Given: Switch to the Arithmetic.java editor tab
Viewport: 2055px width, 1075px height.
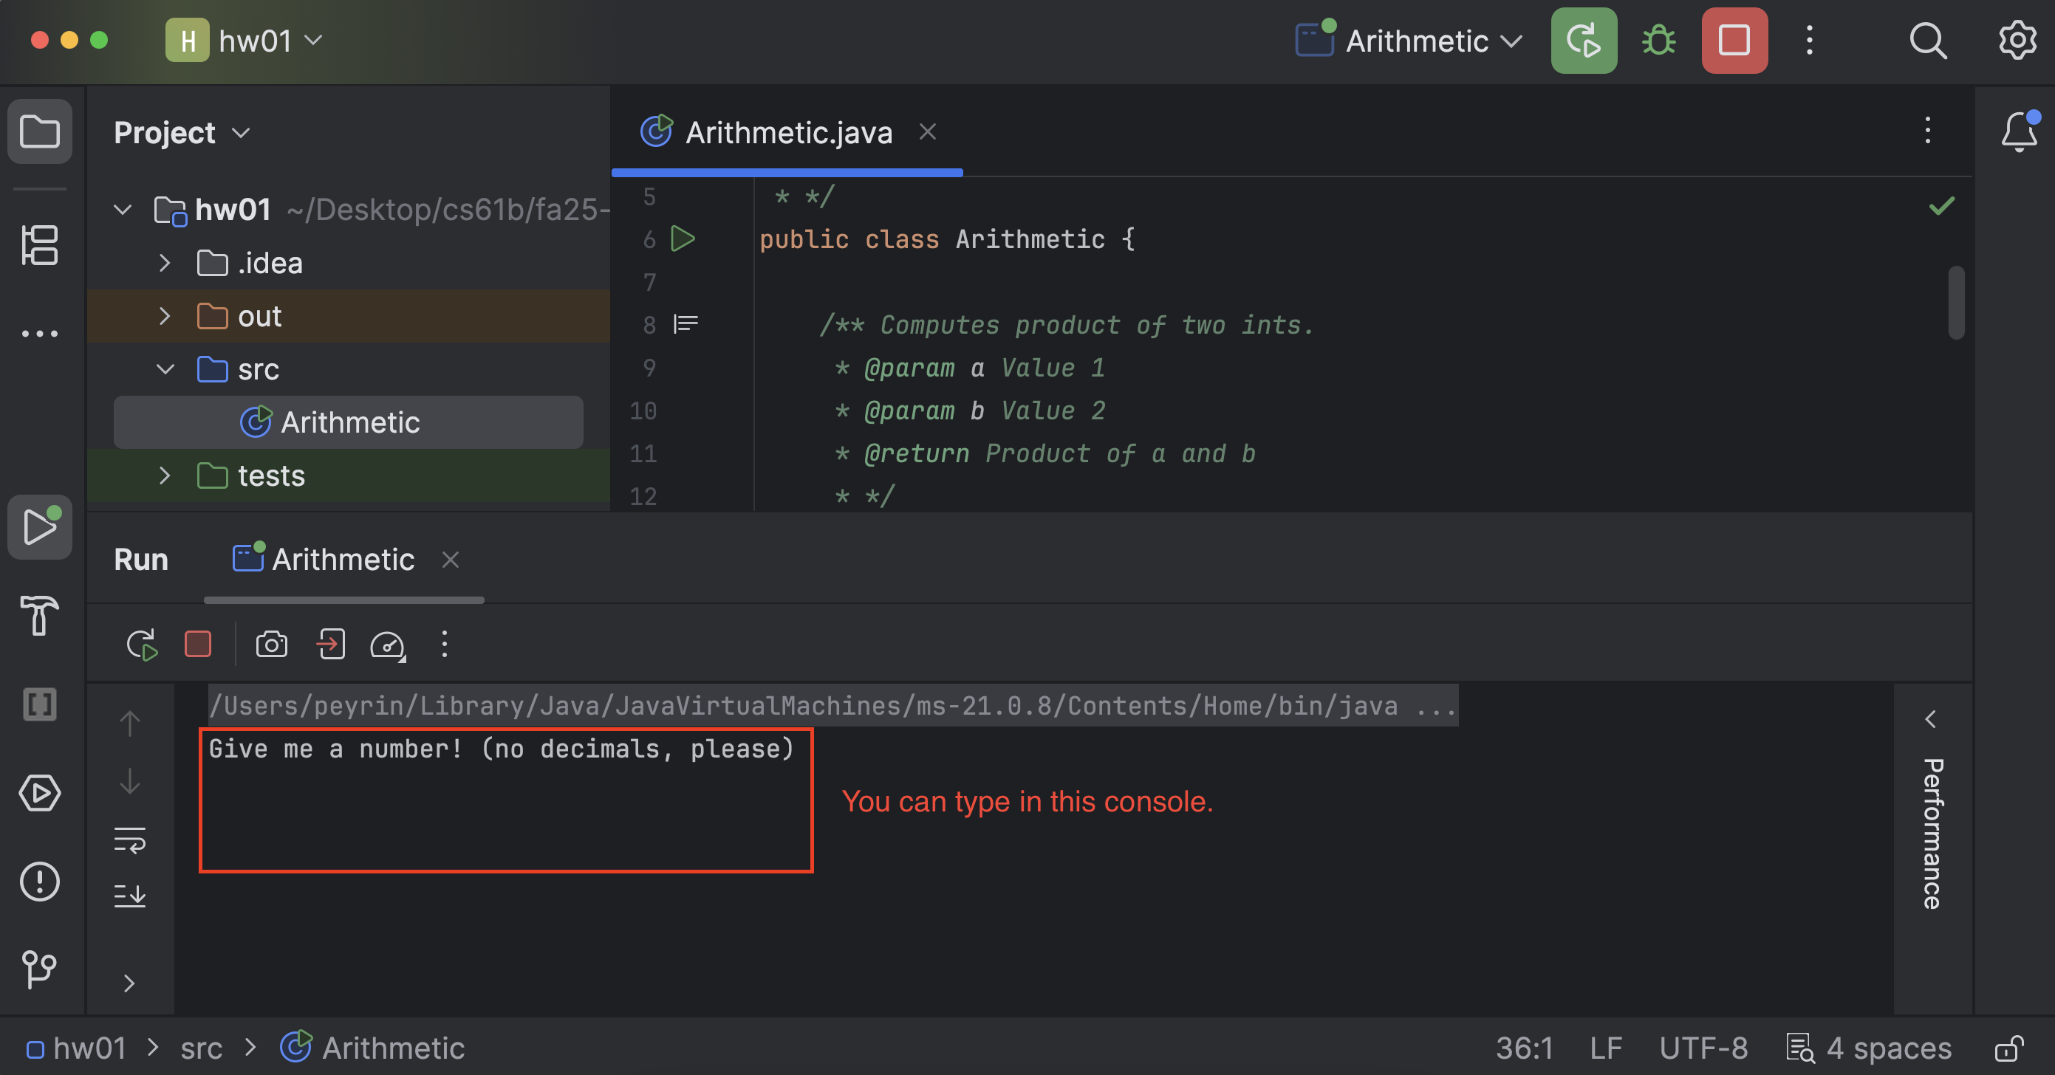Looking at the screenshot, I should (788, 132).
